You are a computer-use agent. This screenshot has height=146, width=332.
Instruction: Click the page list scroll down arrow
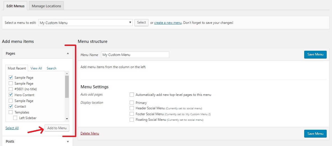click(67, 119)
